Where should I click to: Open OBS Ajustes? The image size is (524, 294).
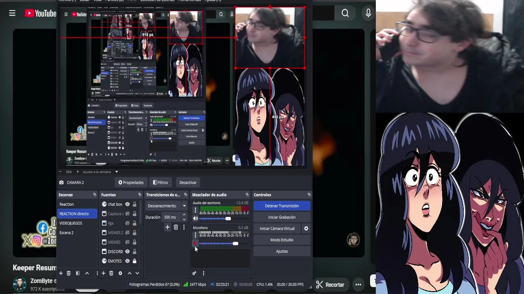pyautogui.click(x=282, y=251)
